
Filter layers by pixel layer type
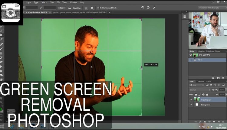[x=207, y=85]
